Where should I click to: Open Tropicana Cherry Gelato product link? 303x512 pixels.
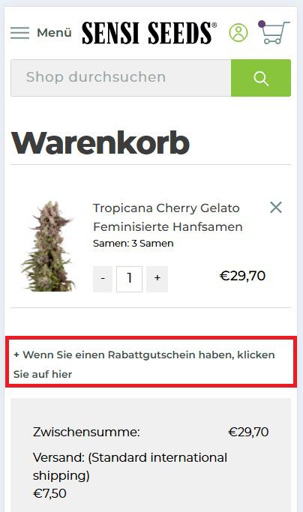point(168,217)
